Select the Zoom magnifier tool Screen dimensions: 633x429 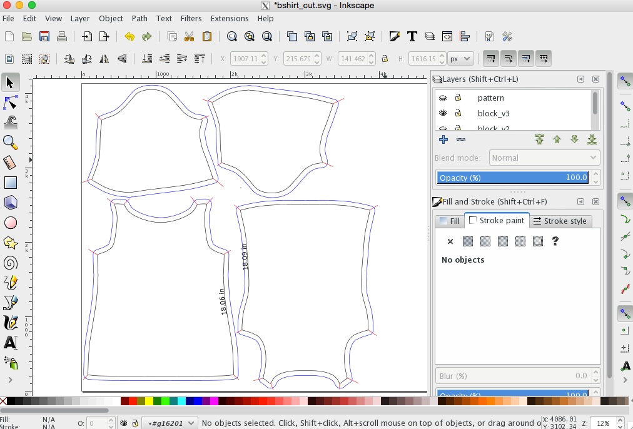tap(11, 142)
